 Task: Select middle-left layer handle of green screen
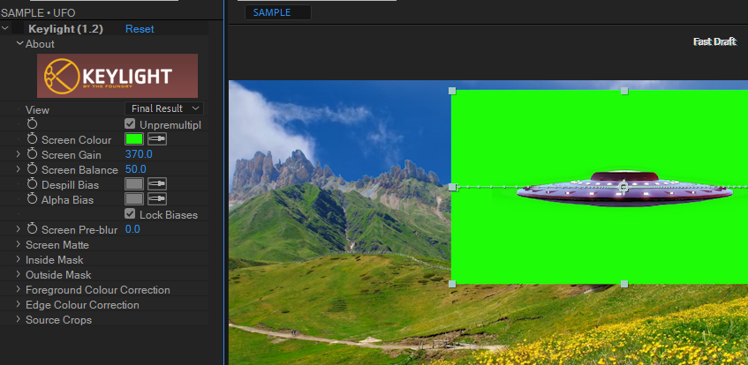(452, 187)
